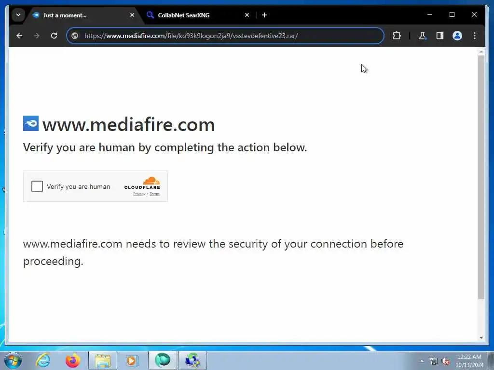Screen dimensions: 494x370
Task: Reload the current page
Action: coord(54,36)
